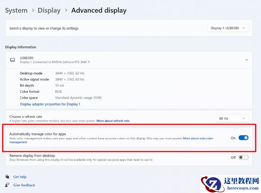Click Select a display to view label
The image size is (261, 193).
[44, 28]
